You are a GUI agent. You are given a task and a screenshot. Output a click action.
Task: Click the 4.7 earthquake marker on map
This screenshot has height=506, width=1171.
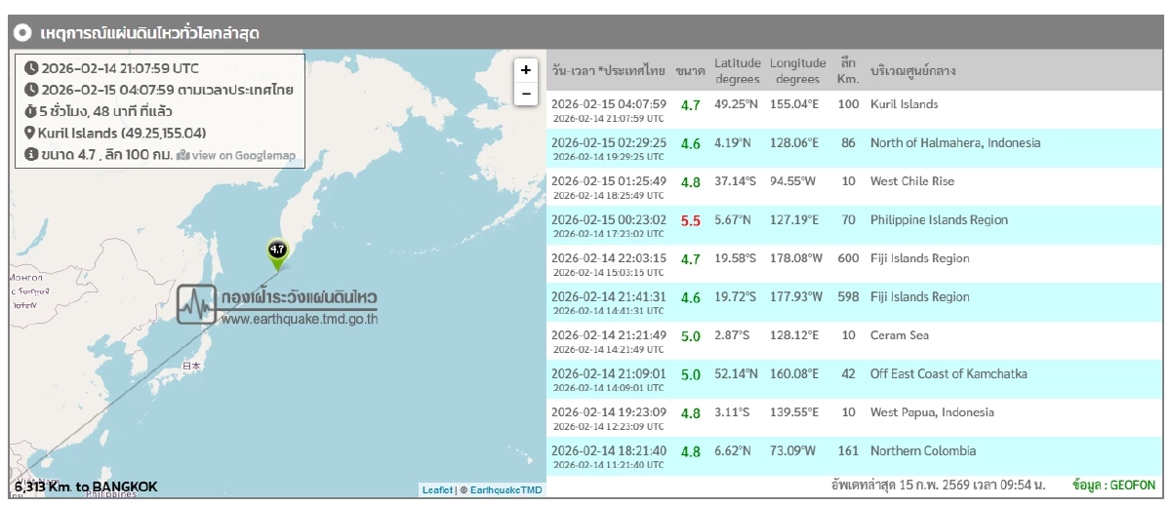click(x=277, y=250)
